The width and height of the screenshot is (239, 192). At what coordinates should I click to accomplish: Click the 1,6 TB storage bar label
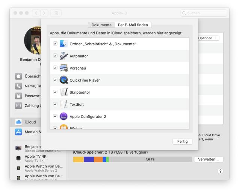[x=150, y=159]
